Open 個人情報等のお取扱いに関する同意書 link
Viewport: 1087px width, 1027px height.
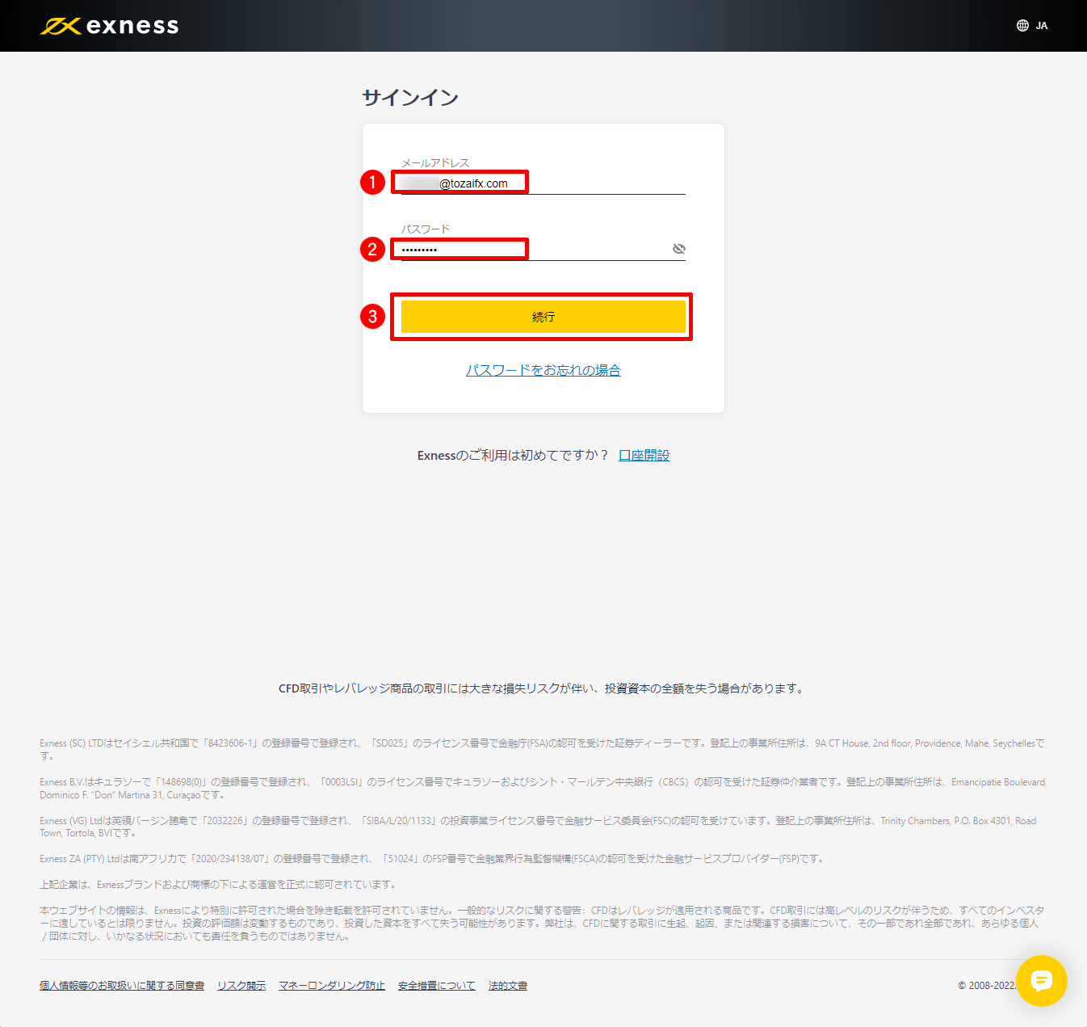point(122,985)
